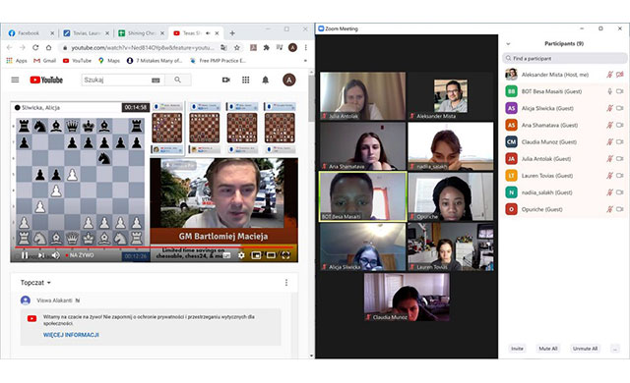Open YouTube video settings gear
This screenshot has width=630, height=383.
241,255
